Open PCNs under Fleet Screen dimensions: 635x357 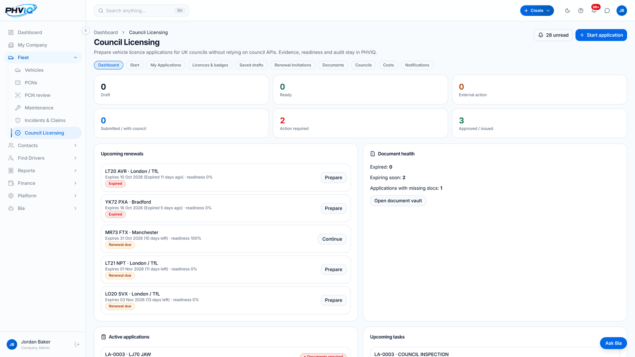point(46,83)
